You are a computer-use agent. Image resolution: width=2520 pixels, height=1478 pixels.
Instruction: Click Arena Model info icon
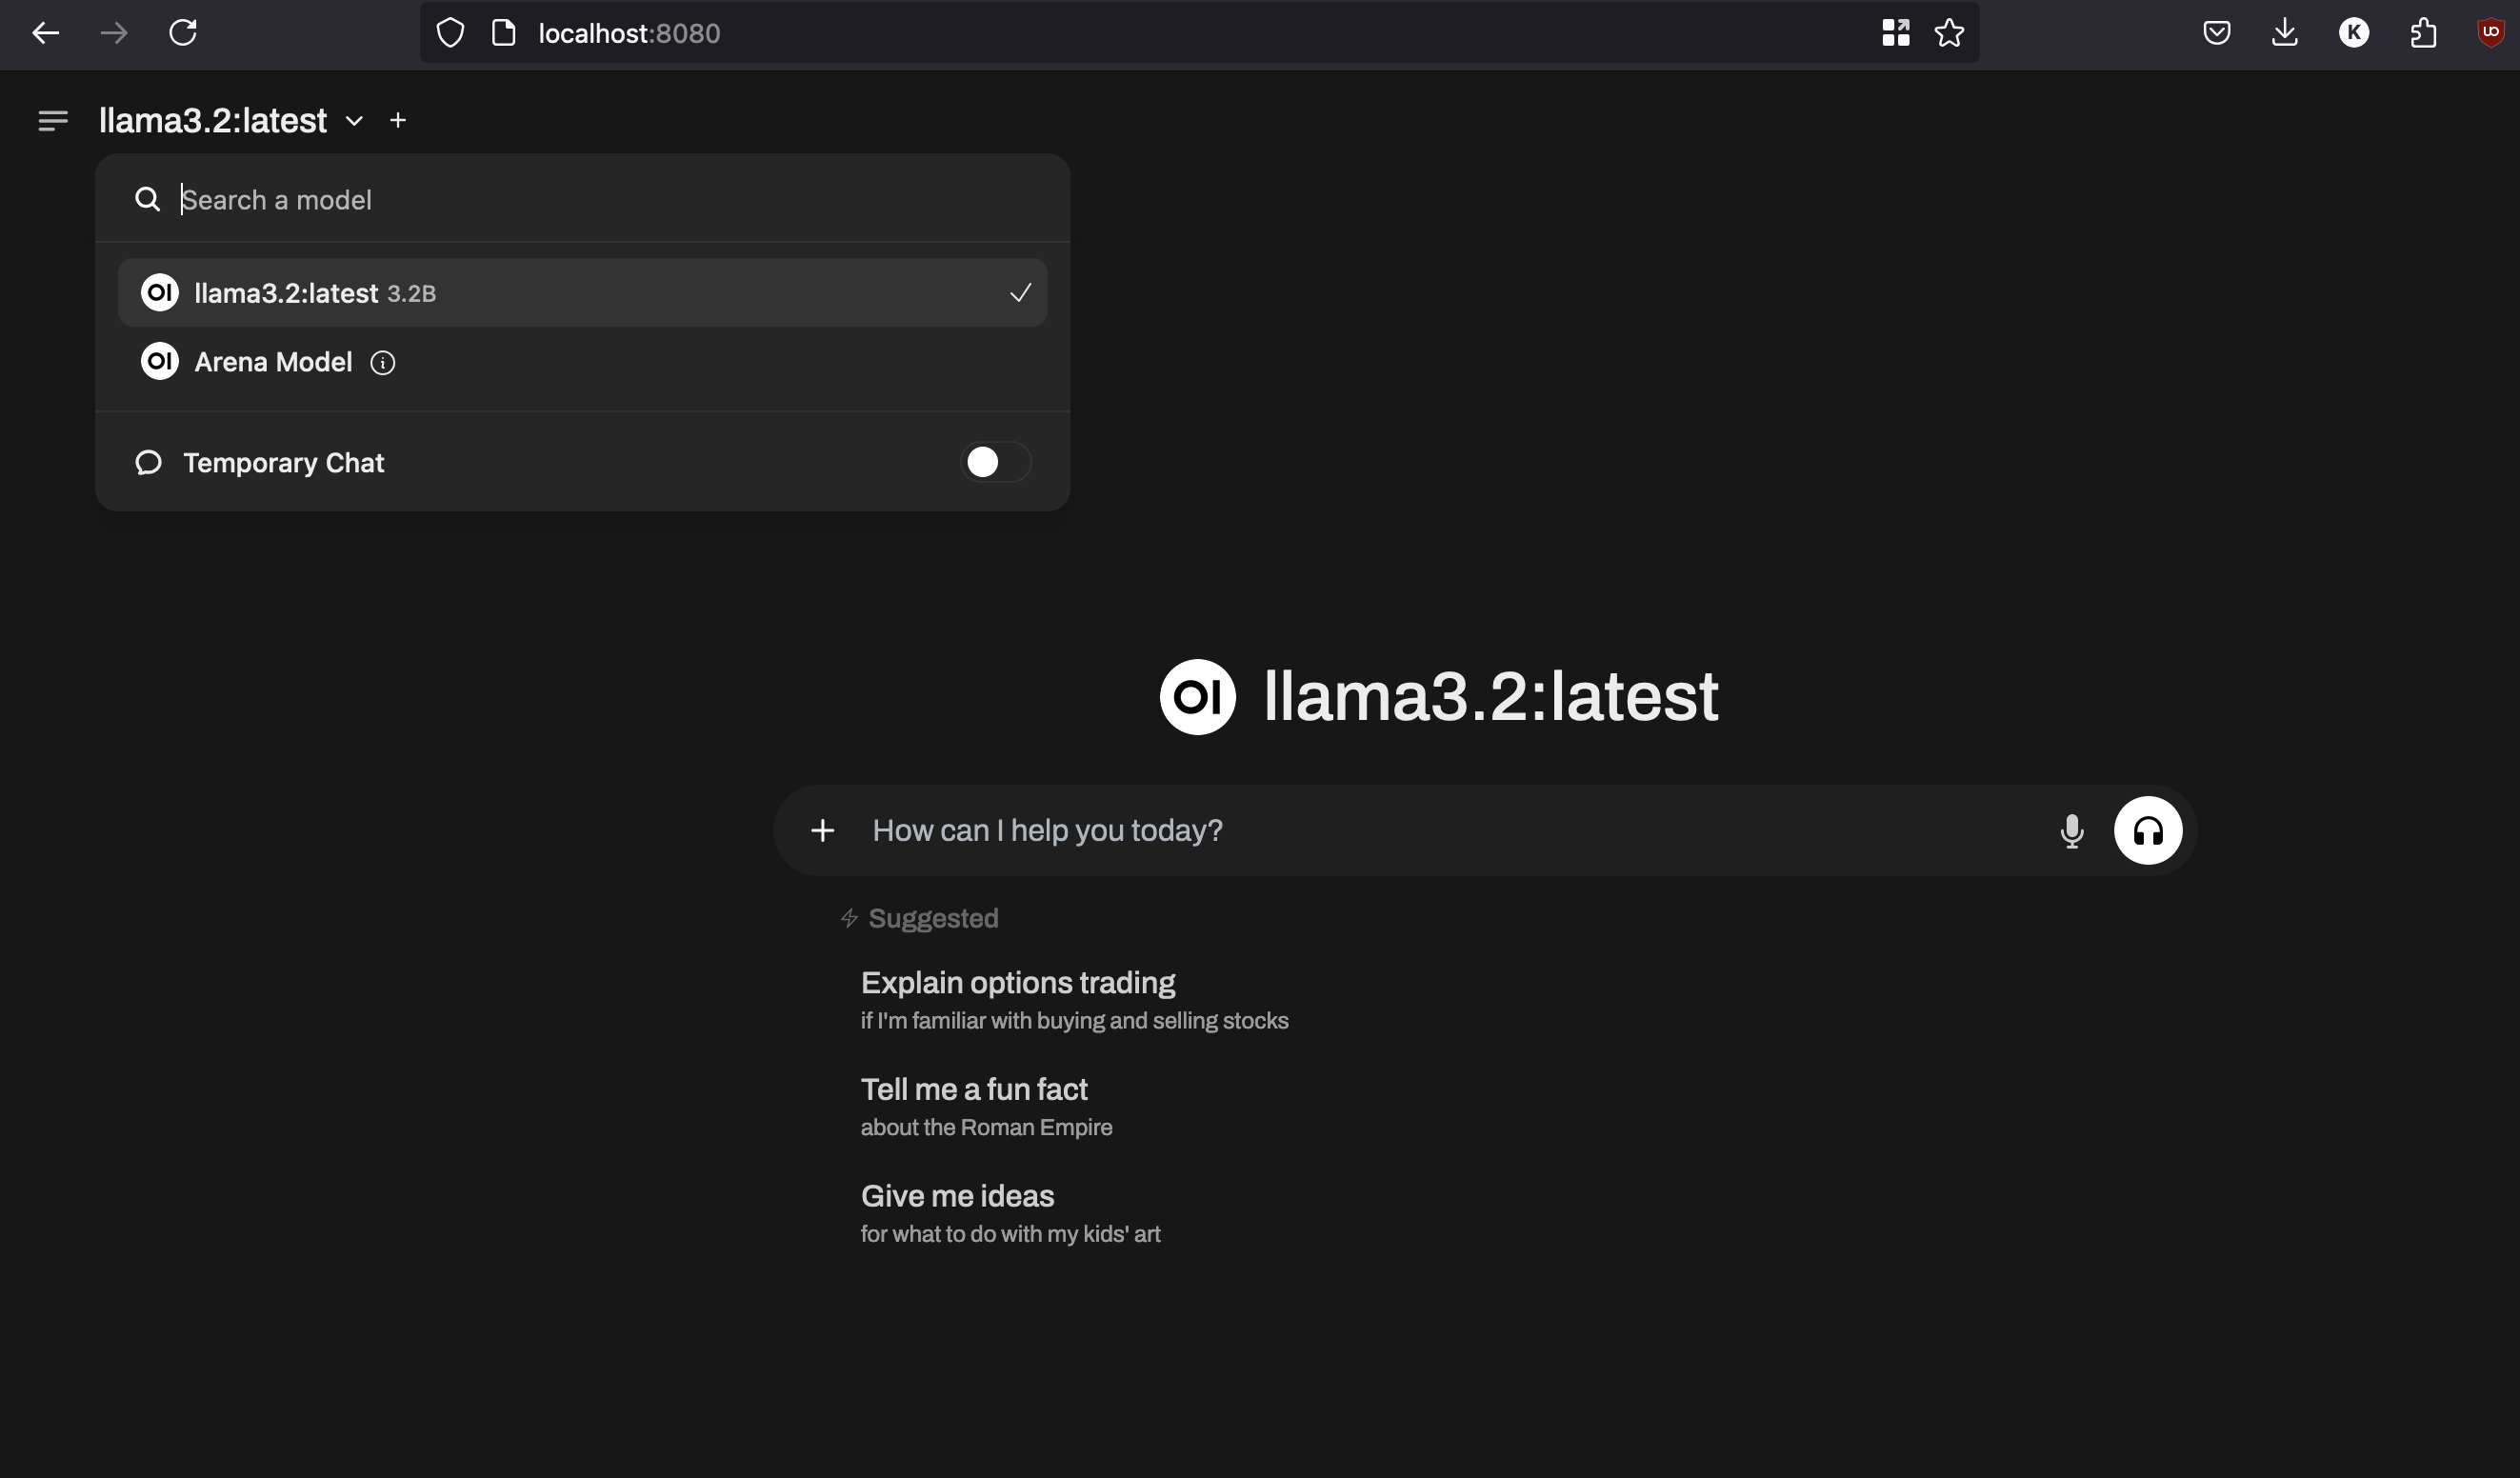point(380,363)
